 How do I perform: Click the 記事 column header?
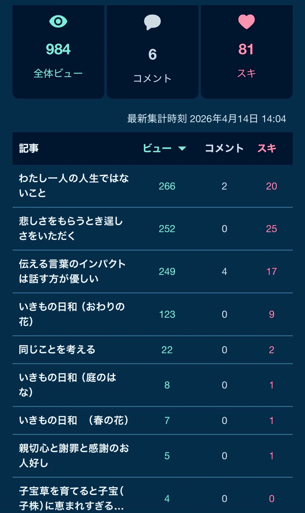coord(29,148)
